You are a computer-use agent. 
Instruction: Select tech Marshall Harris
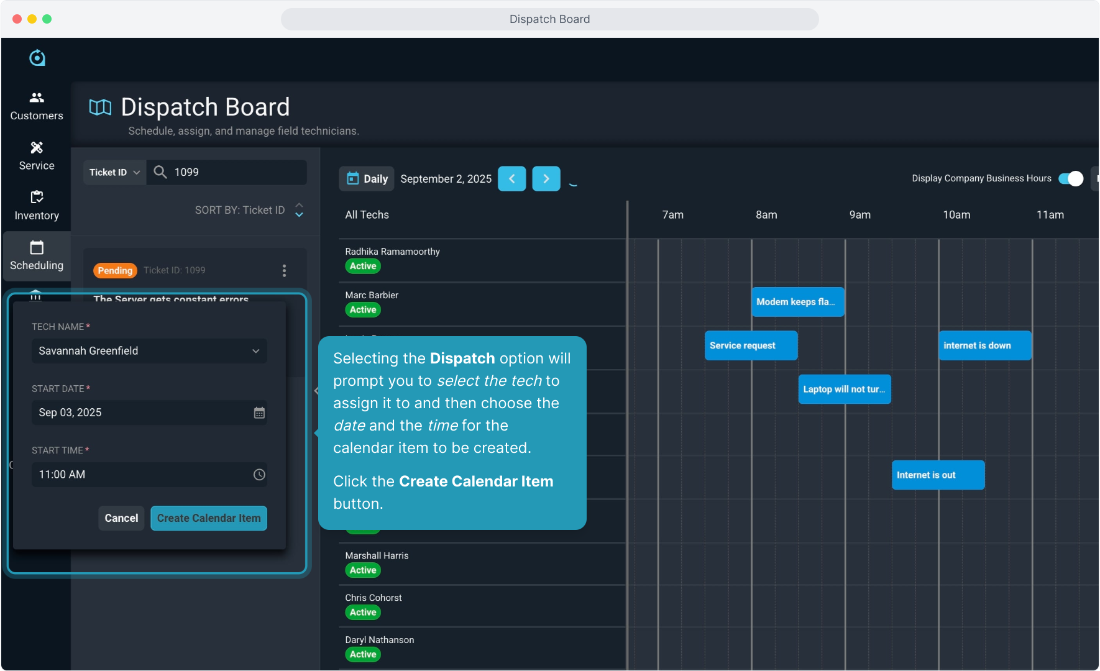(377, 555)
